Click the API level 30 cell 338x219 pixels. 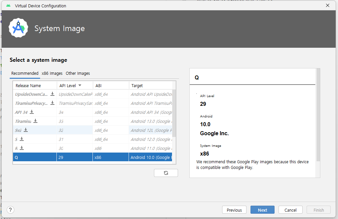tap(74, 148)
